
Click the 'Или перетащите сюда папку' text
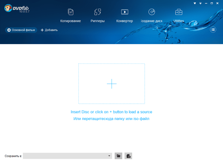[x=111, y=119]
